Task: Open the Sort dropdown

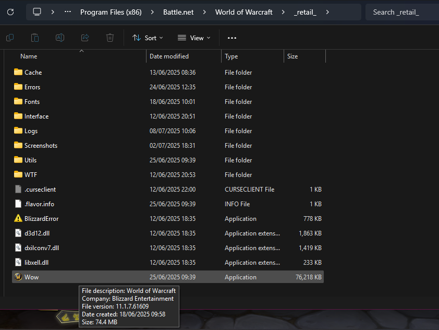Action: click(x=148, y=38)
